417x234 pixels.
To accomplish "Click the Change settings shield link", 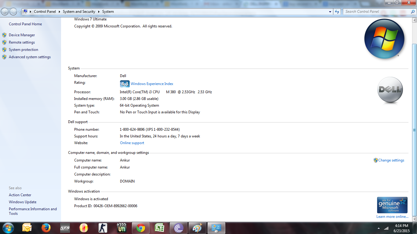I will pyautogui.click(x=391, y=160).
